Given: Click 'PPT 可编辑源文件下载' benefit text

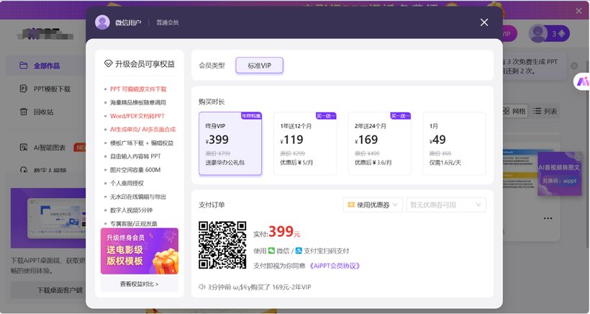Looking at the screenshot, I should pos(138,89).
